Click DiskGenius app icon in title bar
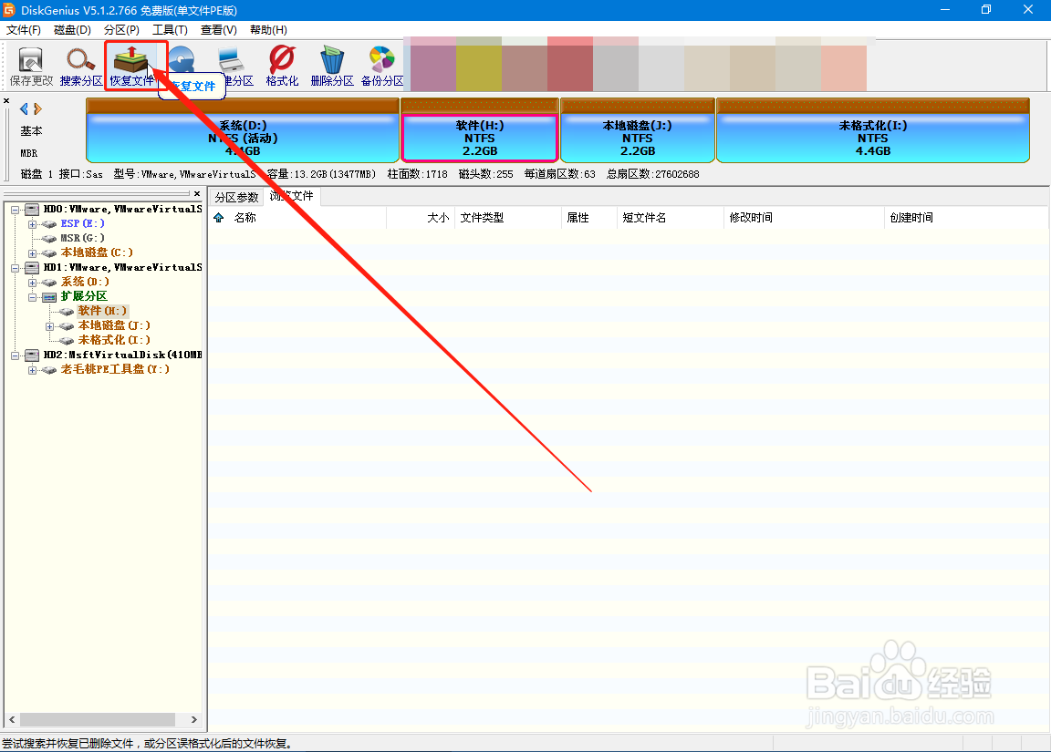This screenshot has height=752, width=1051. (x=9, y=10)
